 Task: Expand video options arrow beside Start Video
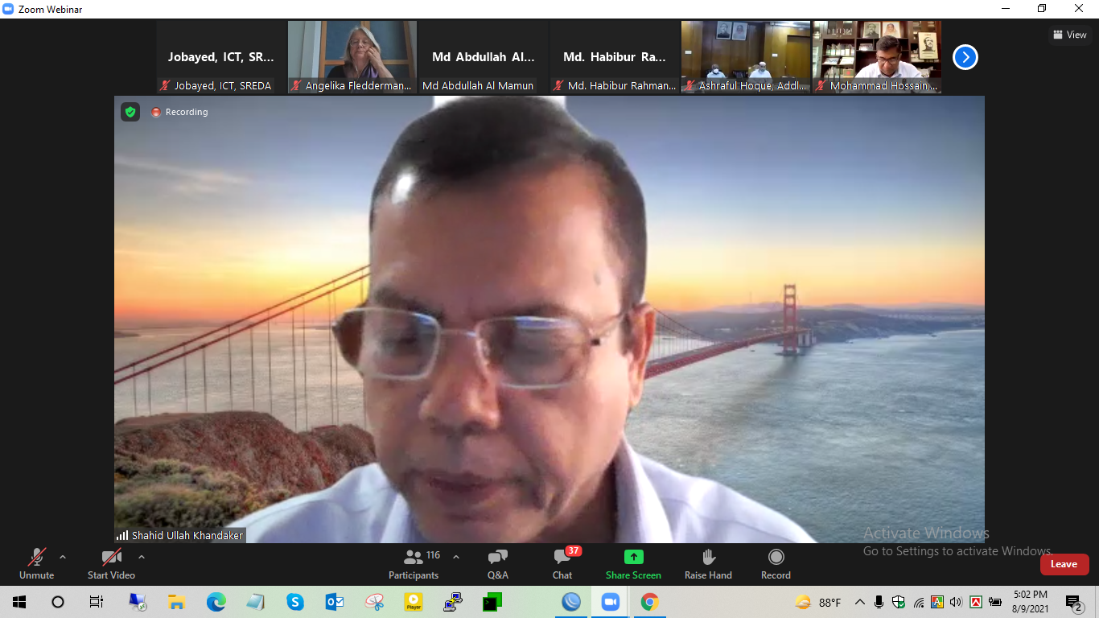coord(142,557)
